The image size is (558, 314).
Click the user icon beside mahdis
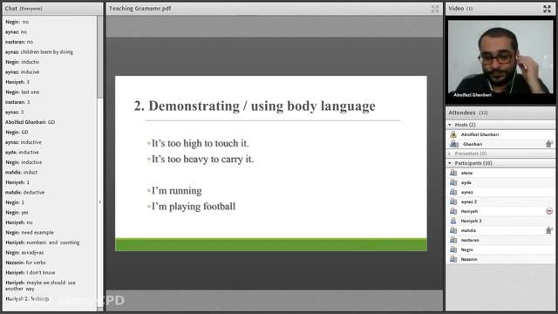(453, 230)
